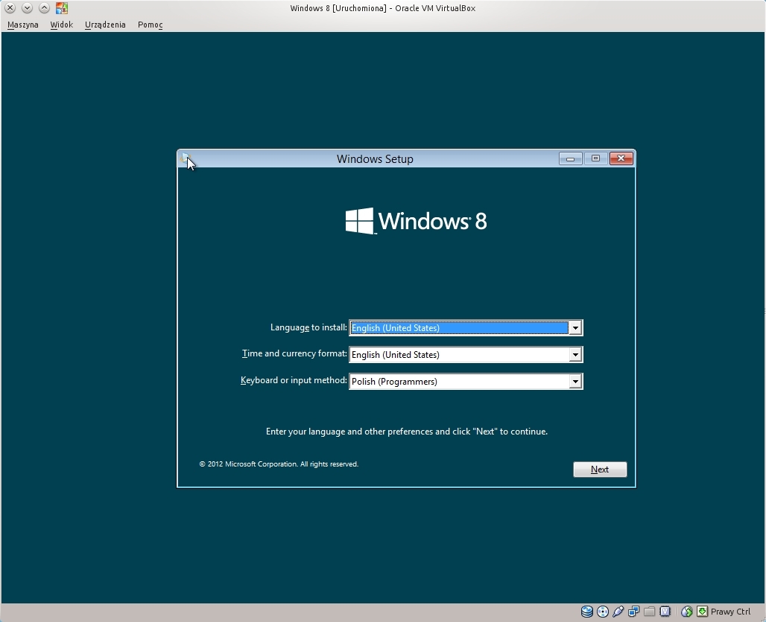
Task: Click the virtualization CPU chip status icon
Action: click(665, 612)
